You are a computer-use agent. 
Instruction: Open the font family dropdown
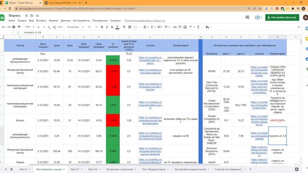75,27
